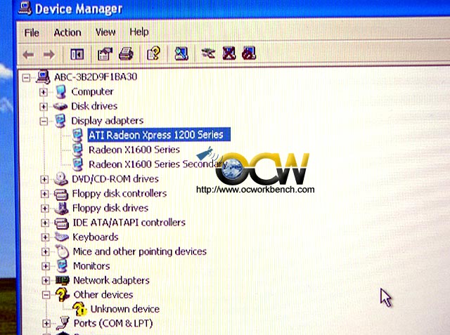Expand the Monitors node
The width and height of the screenshot is (450, 335).
point(46,266)
